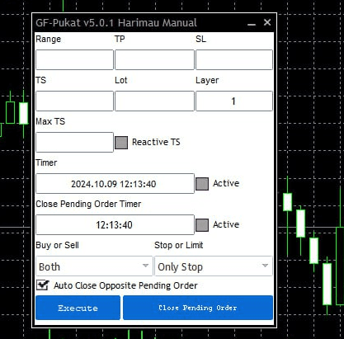The image size is (344, 339).
Task: Toggle Active box beside Timer date field
Action: (x=202, y=184)
